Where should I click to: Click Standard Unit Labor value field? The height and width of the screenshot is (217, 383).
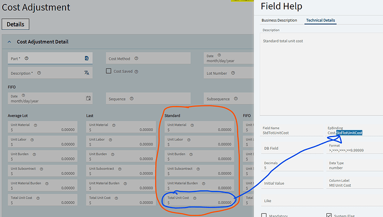pos(199,142)
